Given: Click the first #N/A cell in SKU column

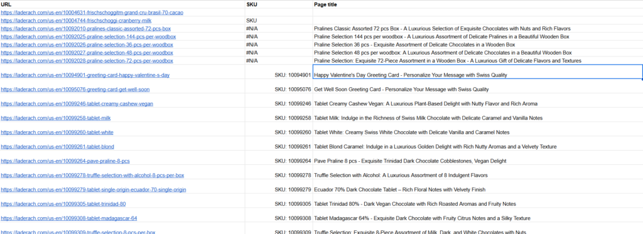Looking at the screenshot, I should pos(279,29).
